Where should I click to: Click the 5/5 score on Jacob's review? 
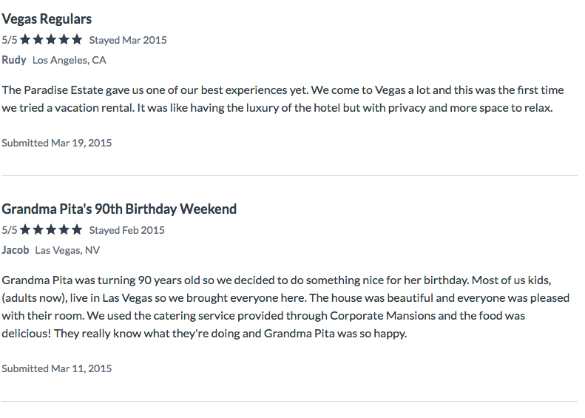point(10,230)
